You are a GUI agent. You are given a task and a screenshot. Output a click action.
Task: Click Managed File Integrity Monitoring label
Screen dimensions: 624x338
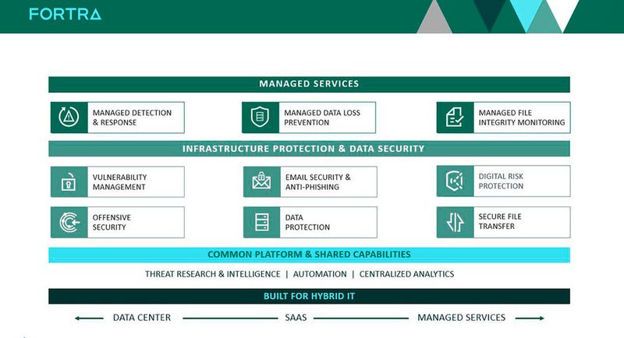(522, 118)
